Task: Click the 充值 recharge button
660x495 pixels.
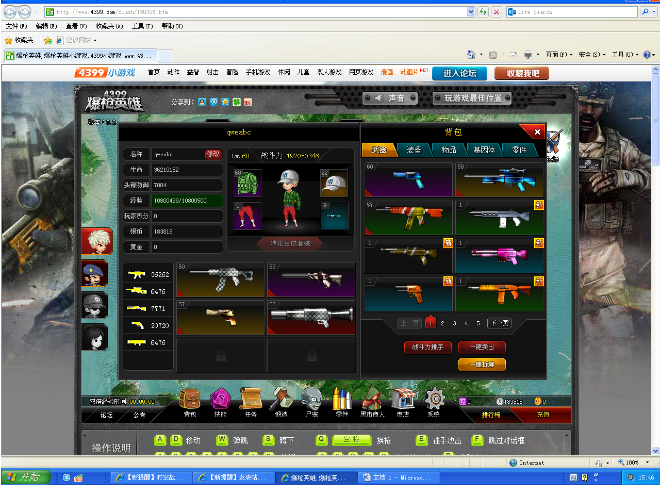Action: [x=543, y=415]
